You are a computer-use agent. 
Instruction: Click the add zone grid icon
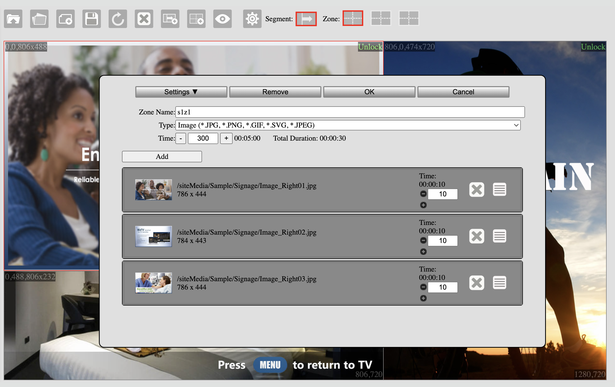tap(196, 19)
